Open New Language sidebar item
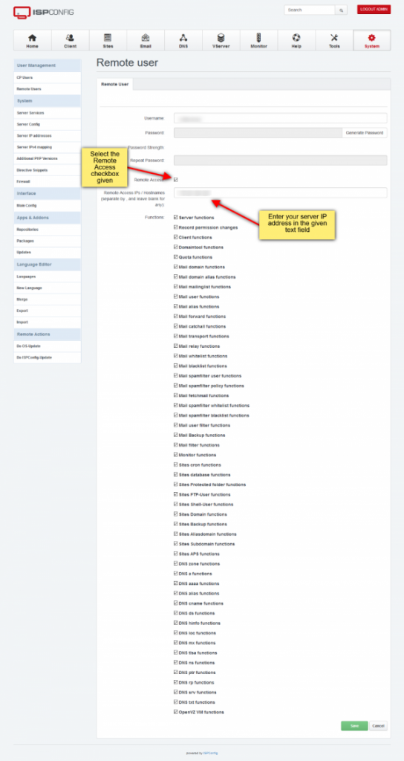Viewport: 404px width, 761px height. [x=47, y=288]
